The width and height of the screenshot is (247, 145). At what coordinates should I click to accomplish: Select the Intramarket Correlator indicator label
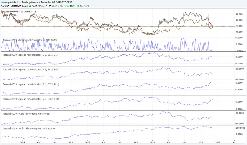pyautogui.click(x=30, y=40)
